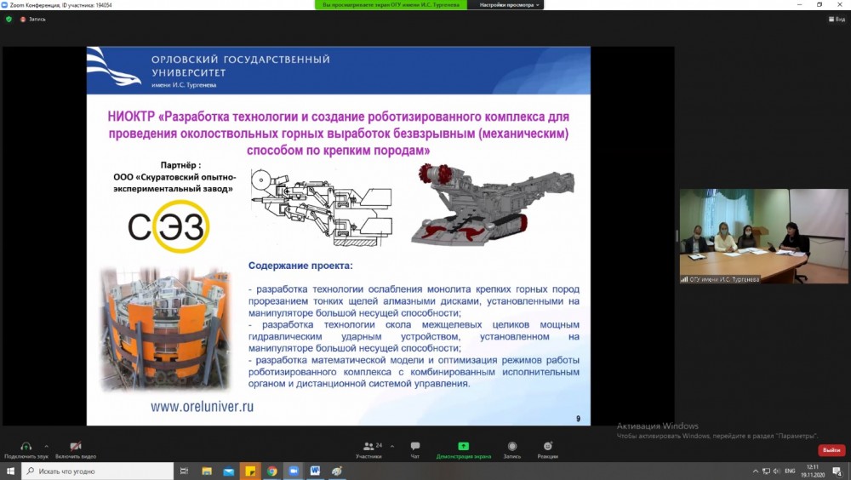Image resolution: width=851 pixels, height=480 pixels.
Task: Click ENG language indicator in tray
Action: tap(790, 471)
